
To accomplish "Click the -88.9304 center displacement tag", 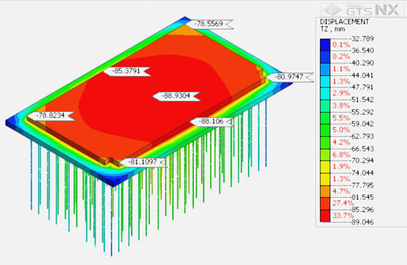I will tap(177, 96).
